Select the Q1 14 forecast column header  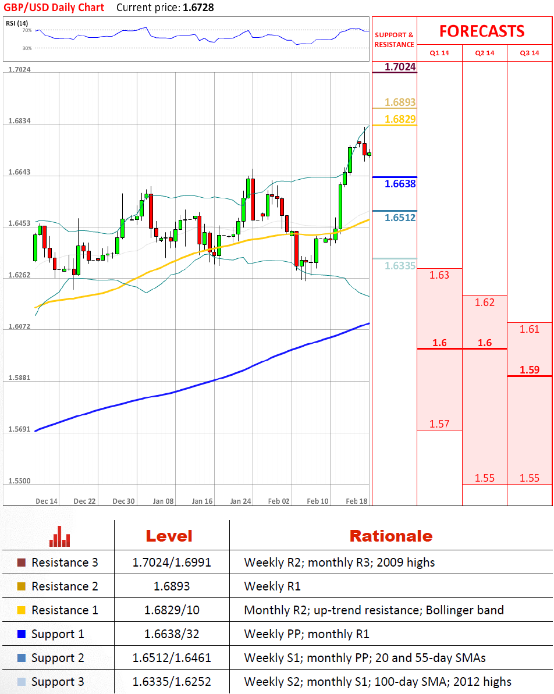click(x=439, y=53)
